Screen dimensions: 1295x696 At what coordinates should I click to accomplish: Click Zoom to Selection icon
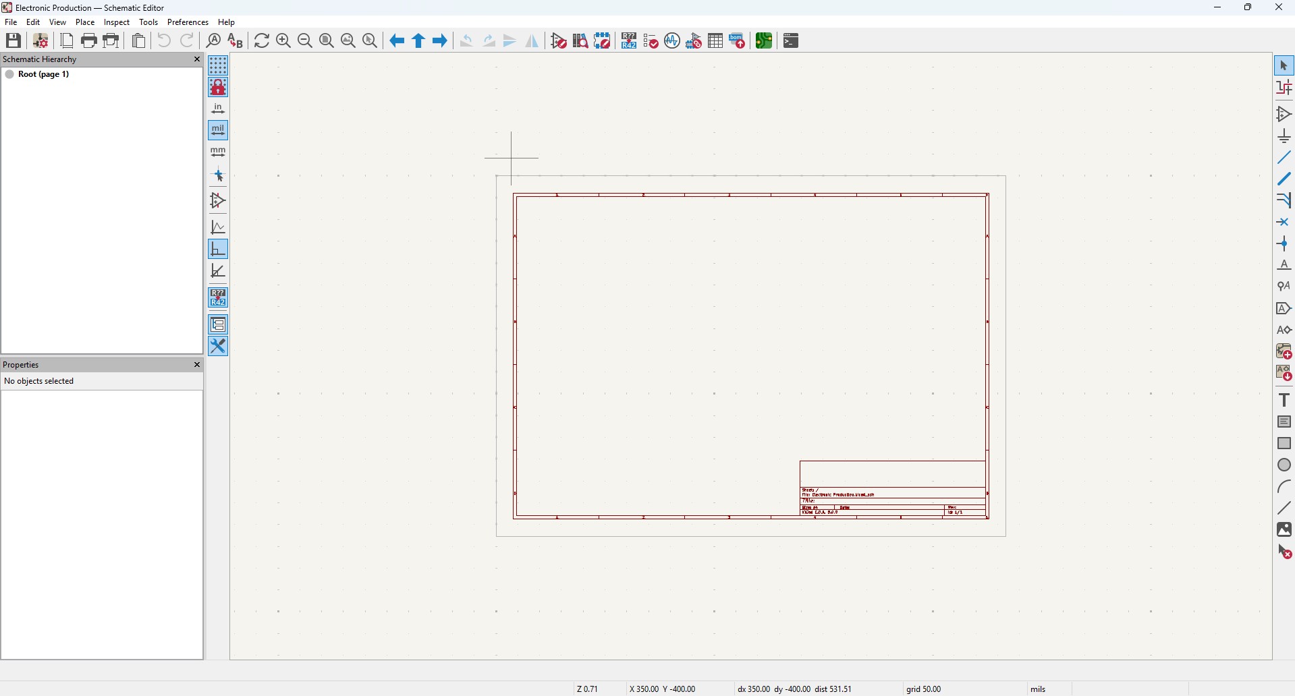[370, 40]
